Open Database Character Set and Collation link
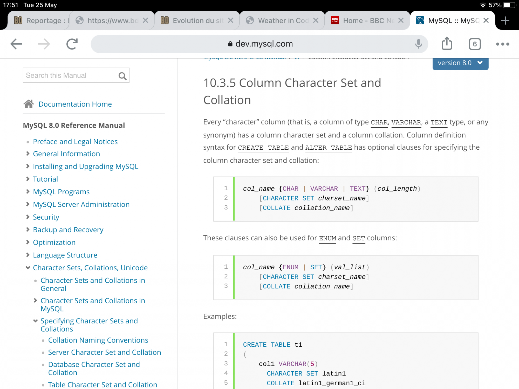This screenshot has width=519, height=389. (x=94, y=368)
